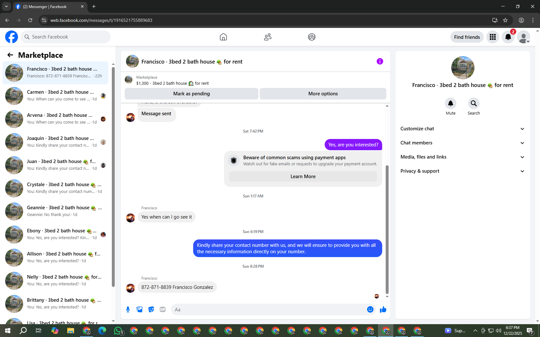Click the conversation list scrollbar

(113, 177)
